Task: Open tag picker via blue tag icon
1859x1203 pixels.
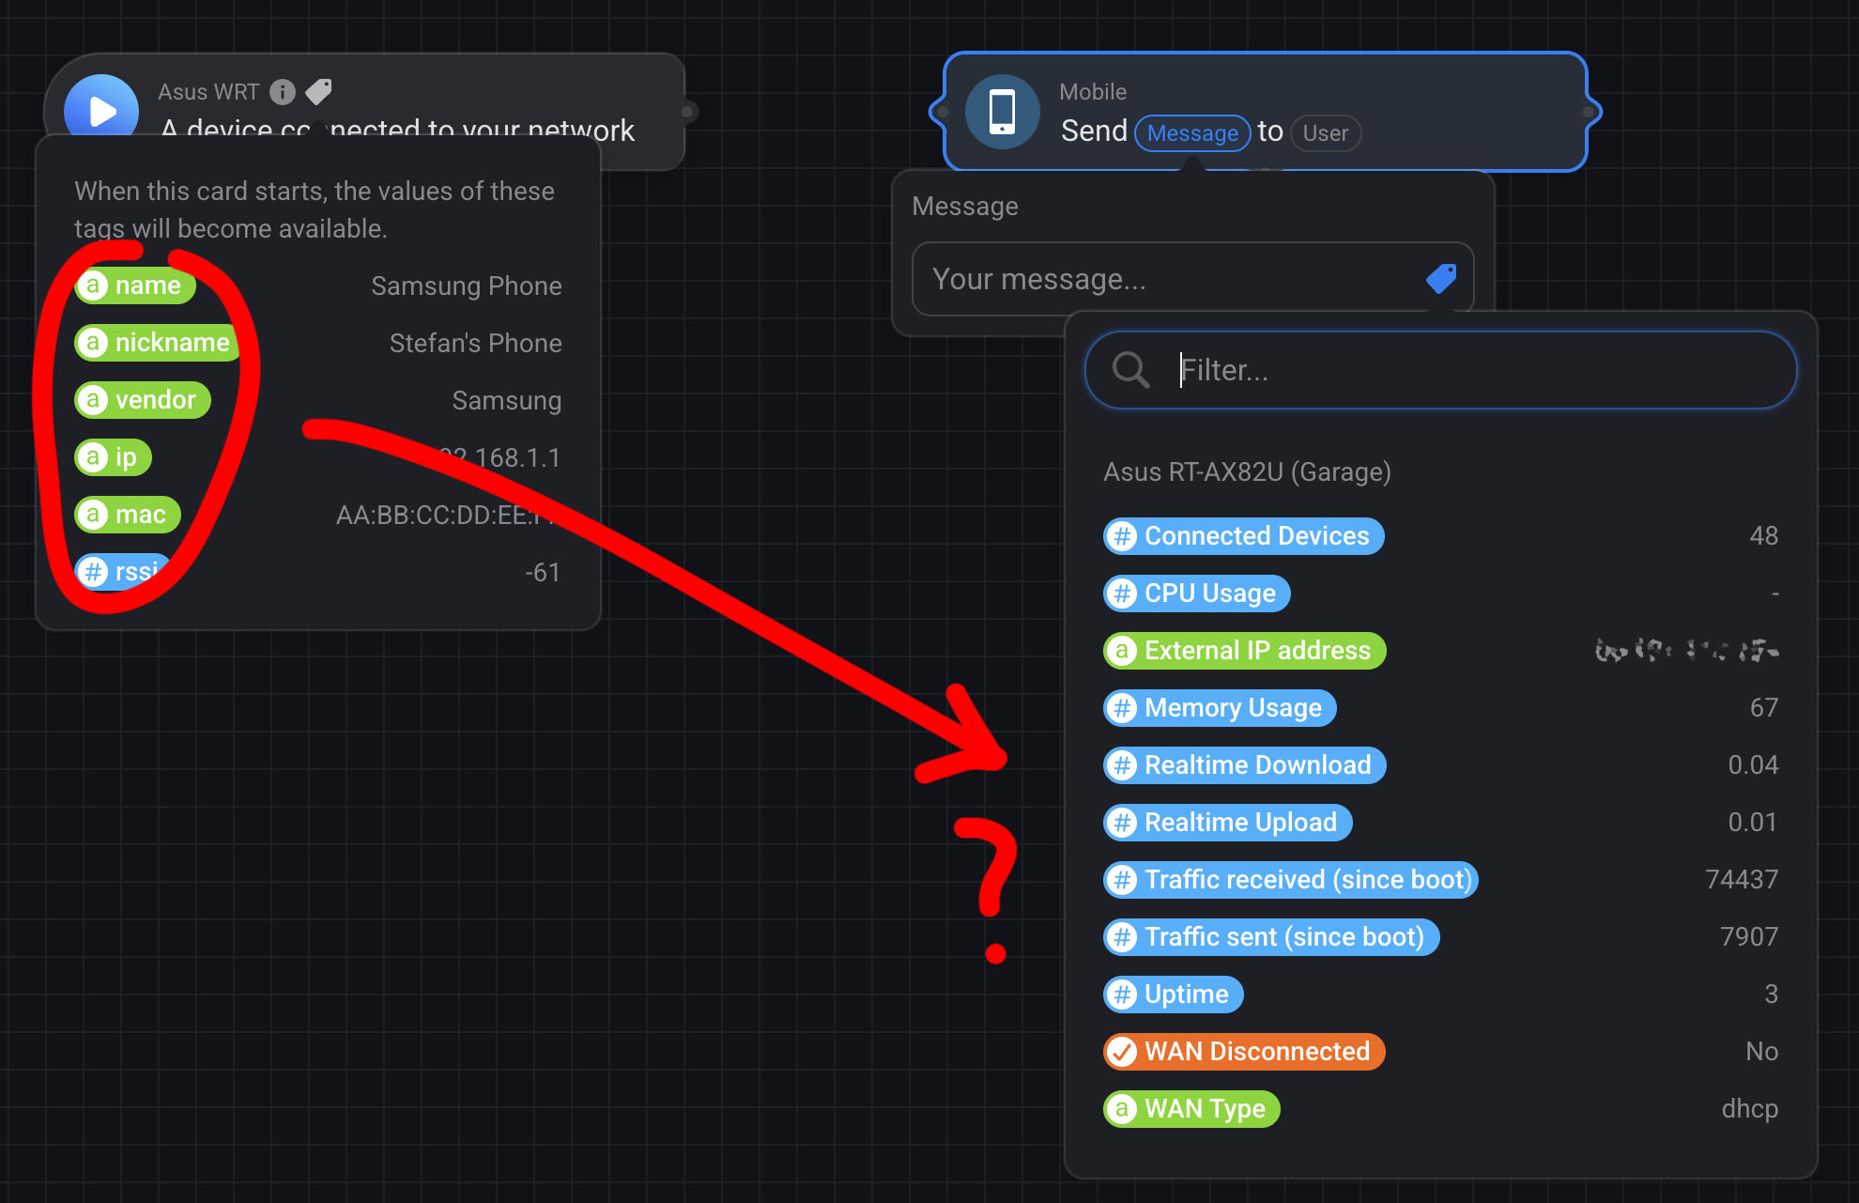Action: [x=1441, y=279]
